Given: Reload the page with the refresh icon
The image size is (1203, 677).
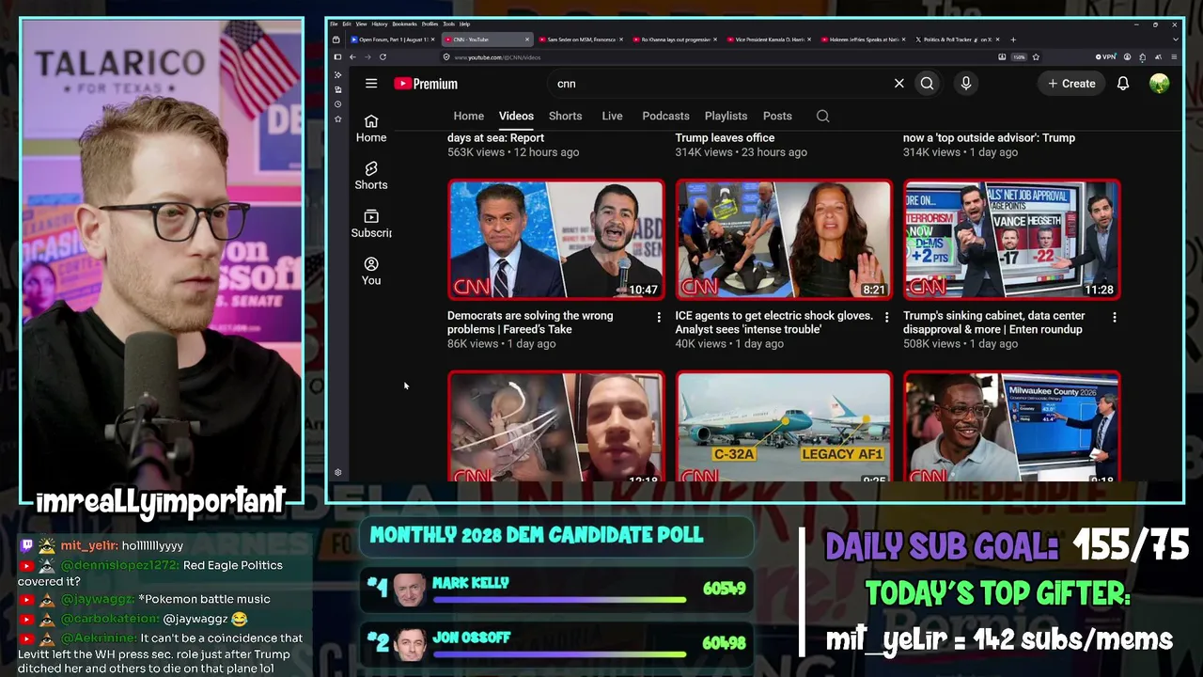Looking at the screenshot, I should [383, 57].
